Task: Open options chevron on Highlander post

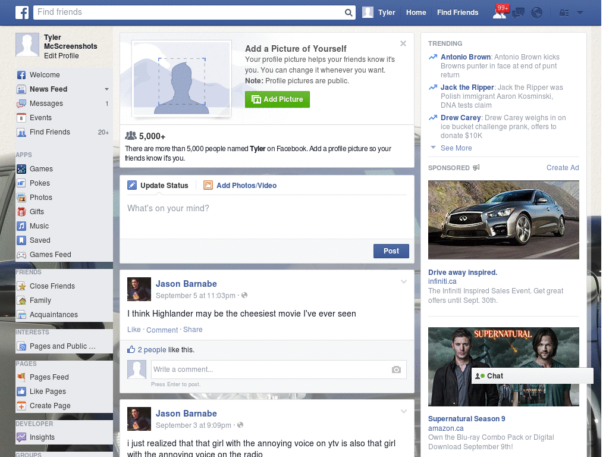Action: coord(404,281)
